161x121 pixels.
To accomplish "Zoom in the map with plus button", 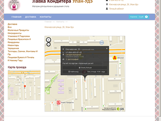I will point(49,40).
